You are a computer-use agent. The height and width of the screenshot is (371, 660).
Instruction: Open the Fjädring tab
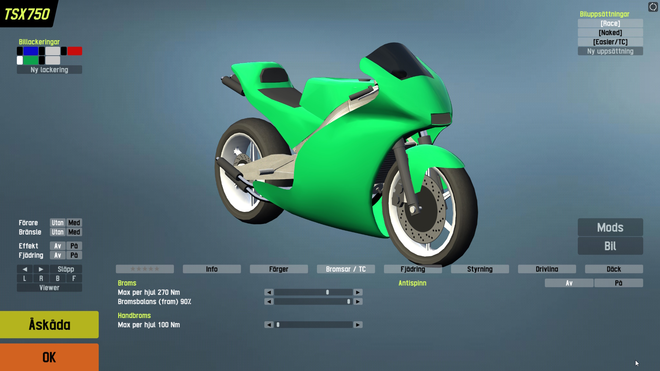pyautogui.click(x=412, y=269)
